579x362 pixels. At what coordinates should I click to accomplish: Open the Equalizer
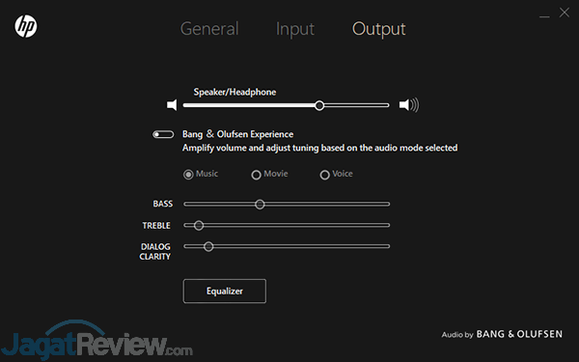point(225,292)
